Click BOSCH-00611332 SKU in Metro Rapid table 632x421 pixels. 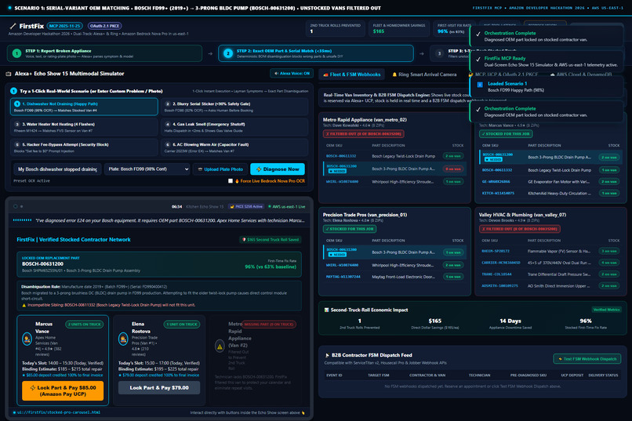click(x=341, y=156)
